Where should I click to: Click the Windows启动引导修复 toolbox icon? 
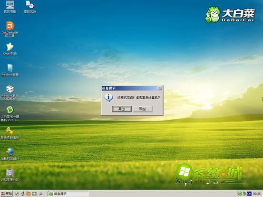[x=10, y=93]
